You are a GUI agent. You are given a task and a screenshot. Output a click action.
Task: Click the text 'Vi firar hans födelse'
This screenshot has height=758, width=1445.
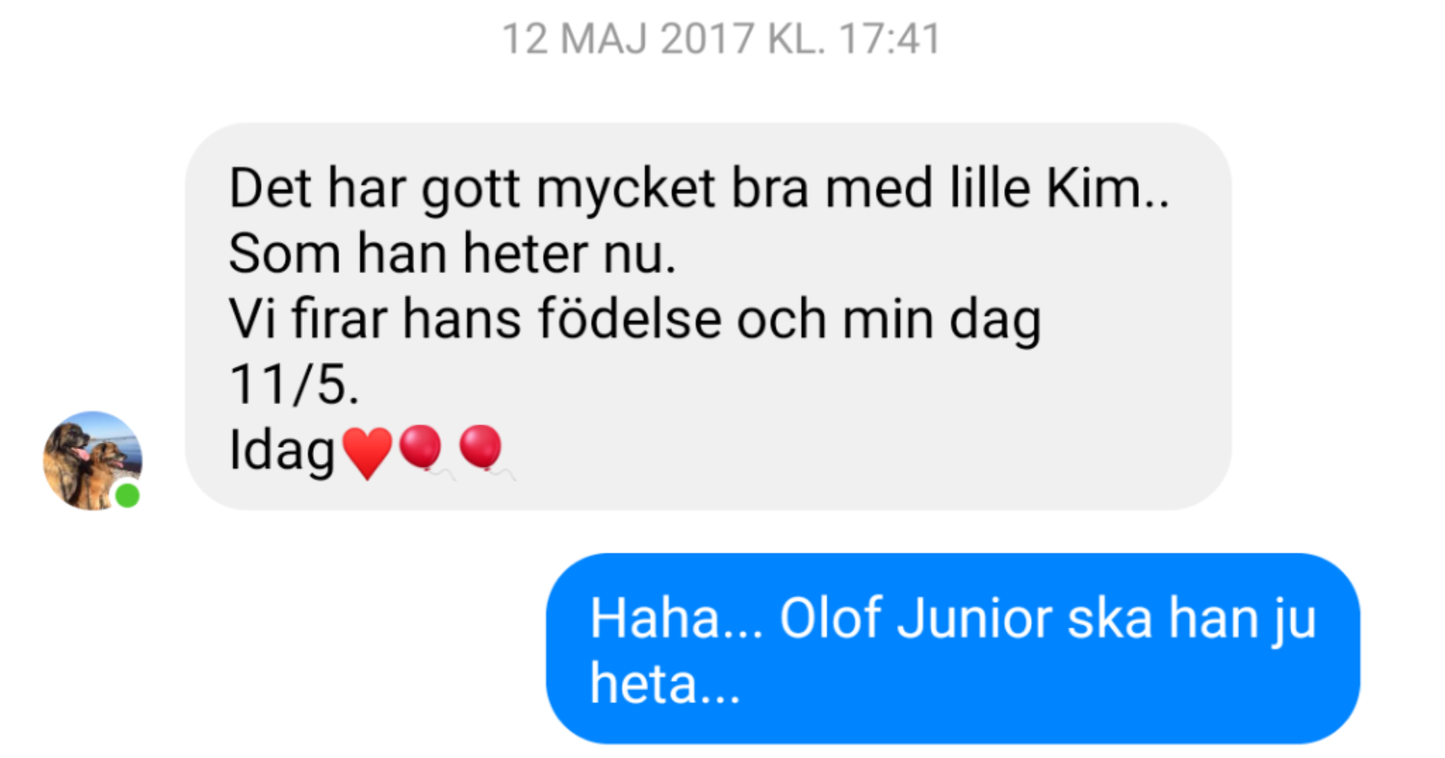click(x=475, y=319)
